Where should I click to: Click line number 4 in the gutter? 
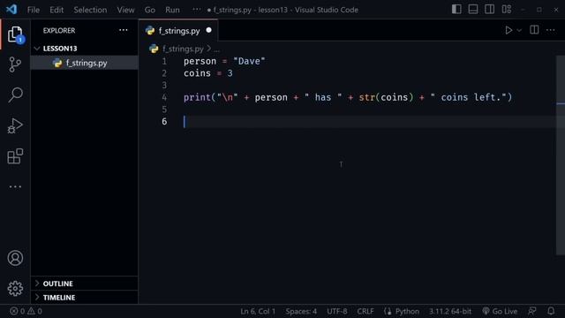[164, 97]
